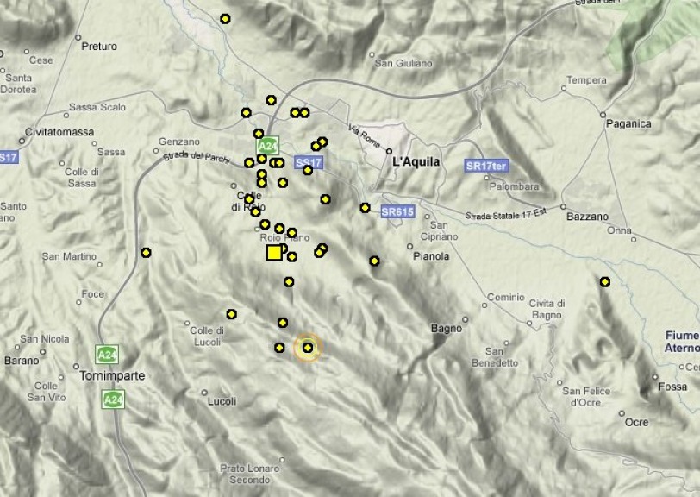Image resolution: width=700 pixels, height=497 pixels.
Task: Select the Civitatomassa label
Action: 59,132
